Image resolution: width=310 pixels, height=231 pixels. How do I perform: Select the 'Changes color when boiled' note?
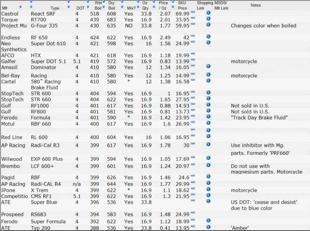click(x=263, y=26)
